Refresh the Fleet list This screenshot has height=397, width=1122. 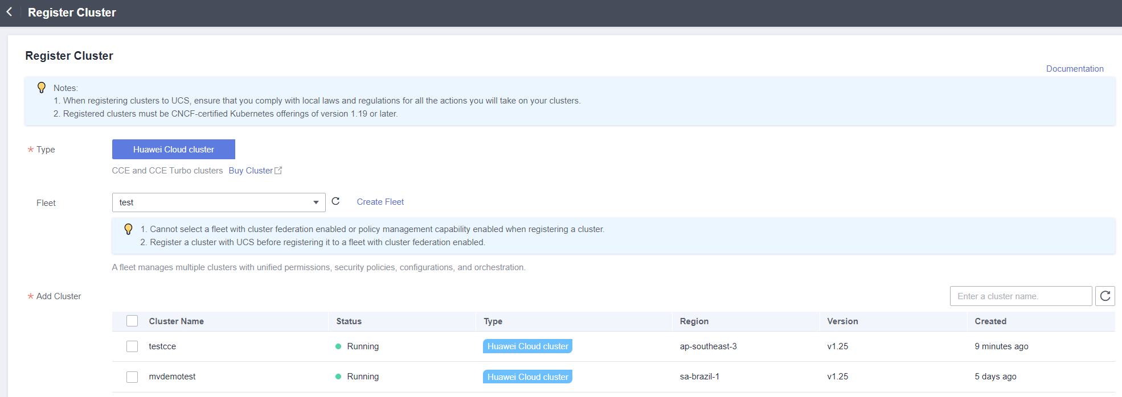[x=335, y=201]
